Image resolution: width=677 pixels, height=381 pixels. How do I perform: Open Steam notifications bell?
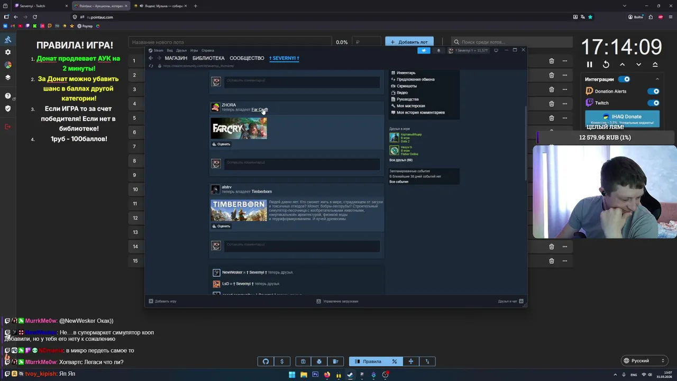click(x=438, y=50)
